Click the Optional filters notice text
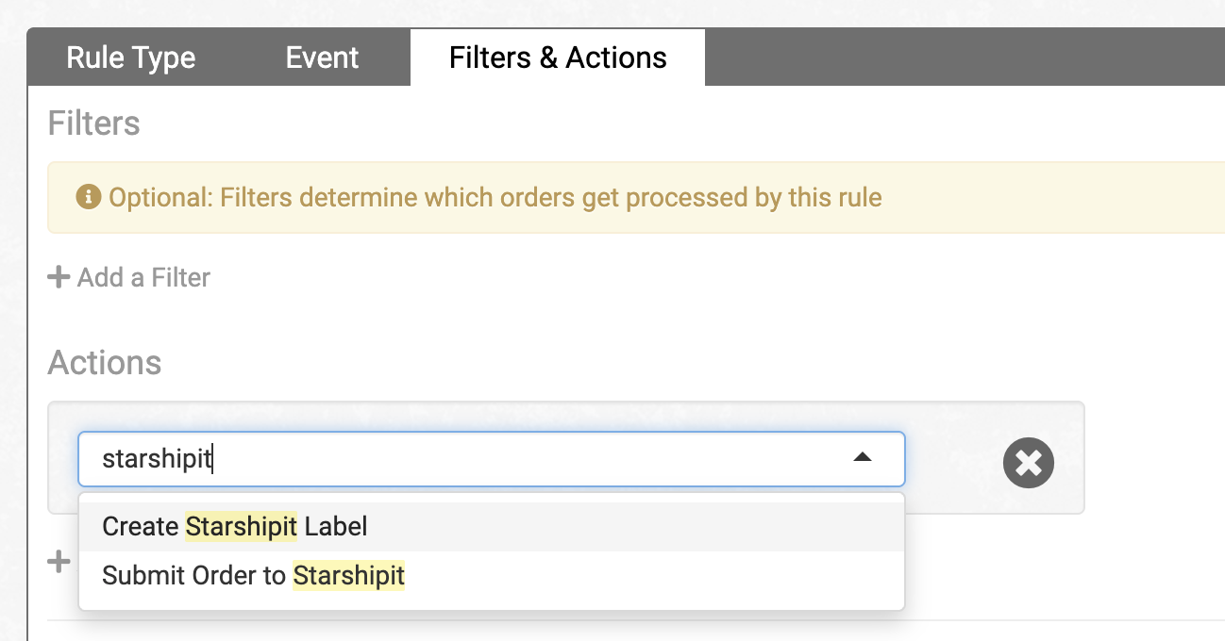Screen dimensions: 1225x641 495,198
